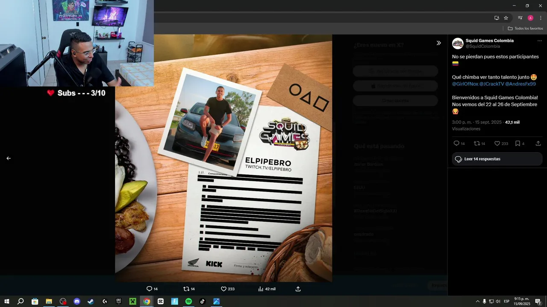Open the ESP language selector
The height and width of the screenshot is (307, 547).
pyautogui.click(x=506, y=301)
